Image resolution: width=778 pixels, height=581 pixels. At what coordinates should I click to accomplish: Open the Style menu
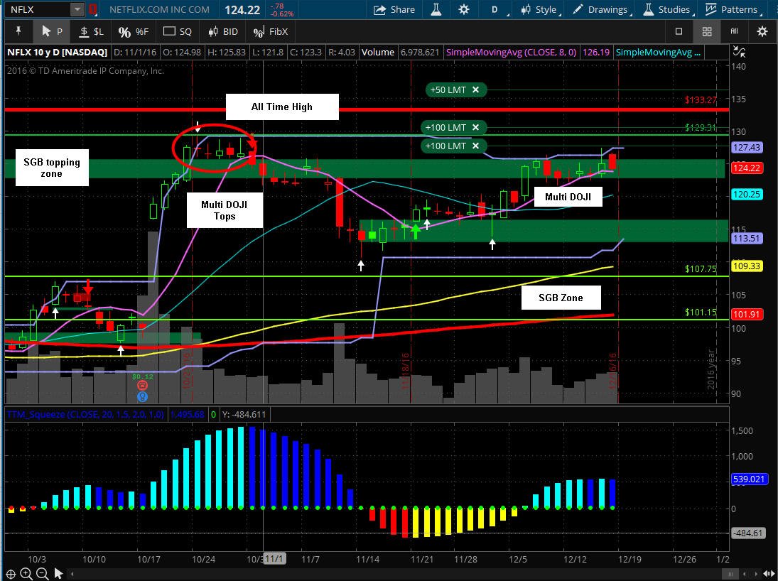[x=541, y=9]
